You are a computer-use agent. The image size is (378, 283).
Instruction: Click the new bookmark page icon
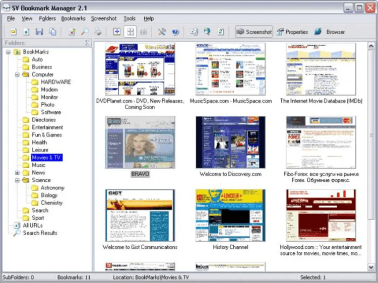(26, 32)
